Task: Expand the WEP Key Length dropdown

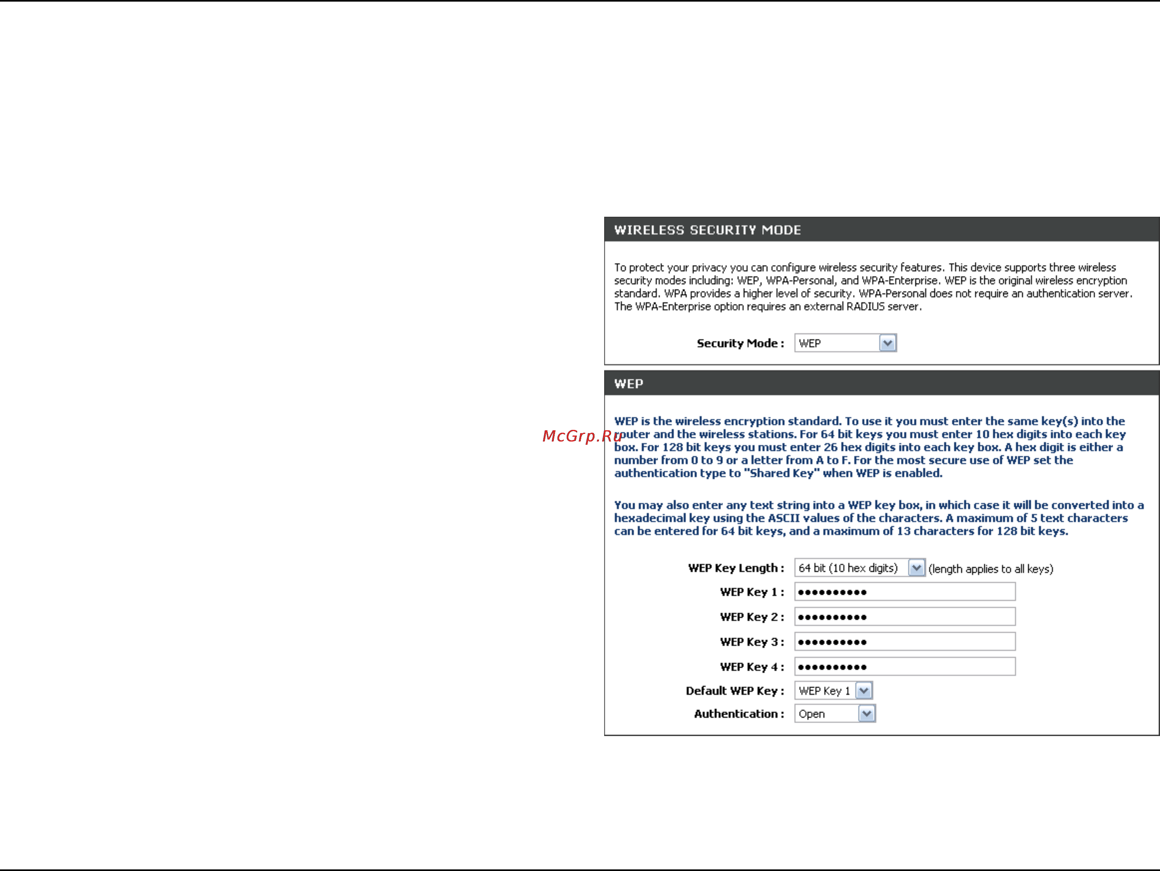Action: tap(860, 568)
